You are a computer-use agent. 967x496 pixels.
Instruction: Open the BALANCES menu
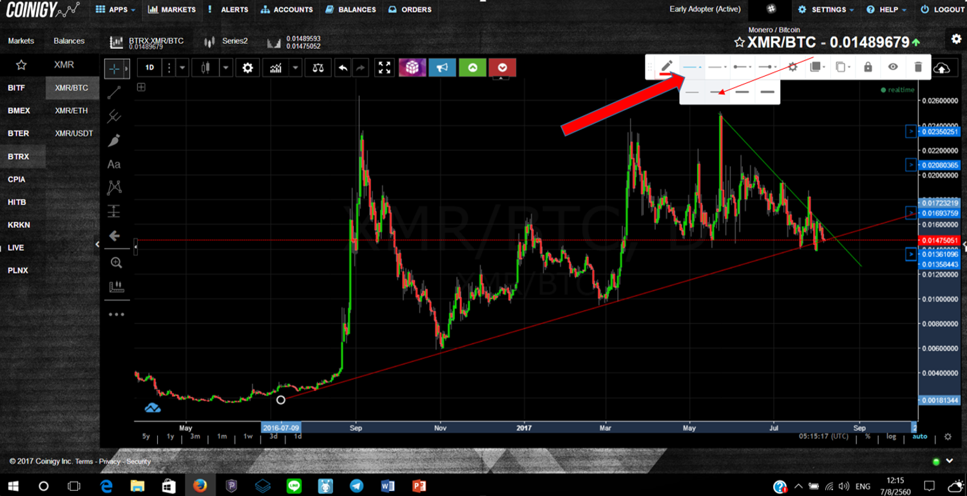(x=351, y=10)
